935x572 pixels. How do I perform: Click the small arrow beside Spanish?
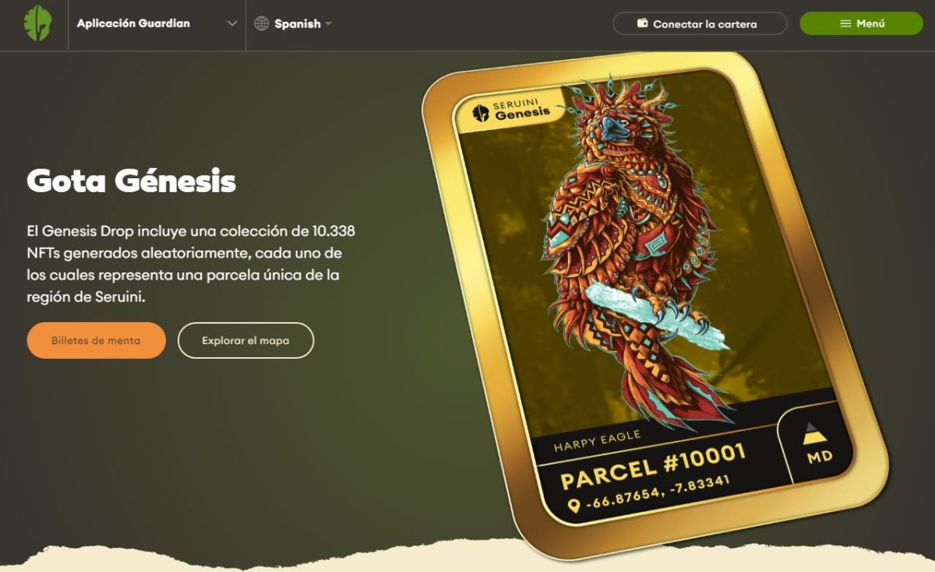pos(329,23)
